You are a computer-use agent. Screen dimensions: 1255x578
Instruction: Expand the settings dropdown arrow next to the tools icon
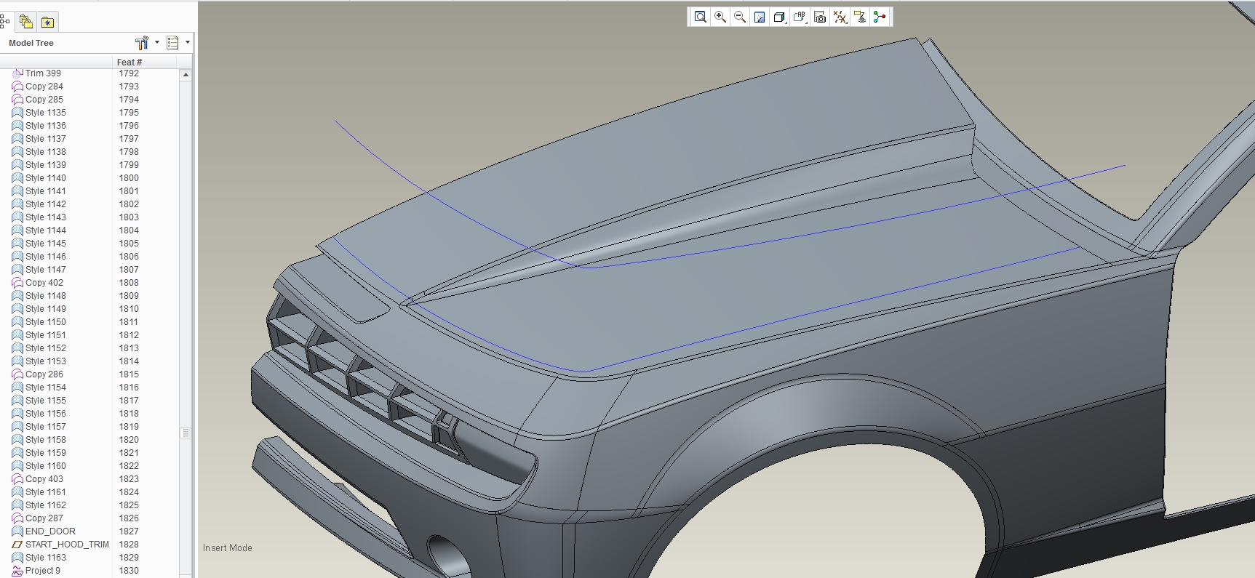coord(156,42)
